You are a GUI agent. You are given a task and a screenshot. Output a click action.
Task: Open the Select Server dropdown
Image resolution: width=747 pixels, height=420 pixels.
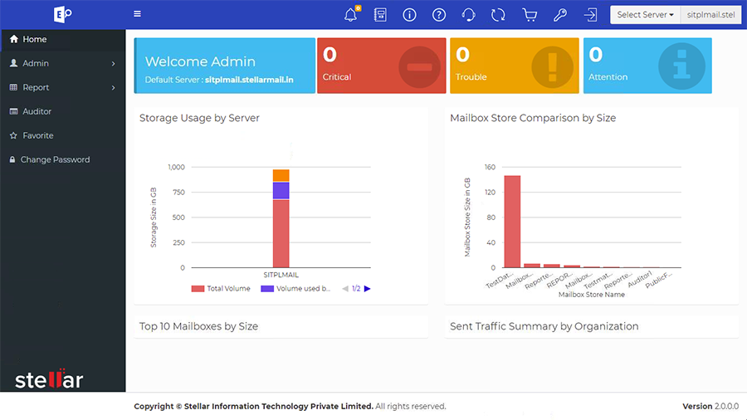tap(645, 15)
